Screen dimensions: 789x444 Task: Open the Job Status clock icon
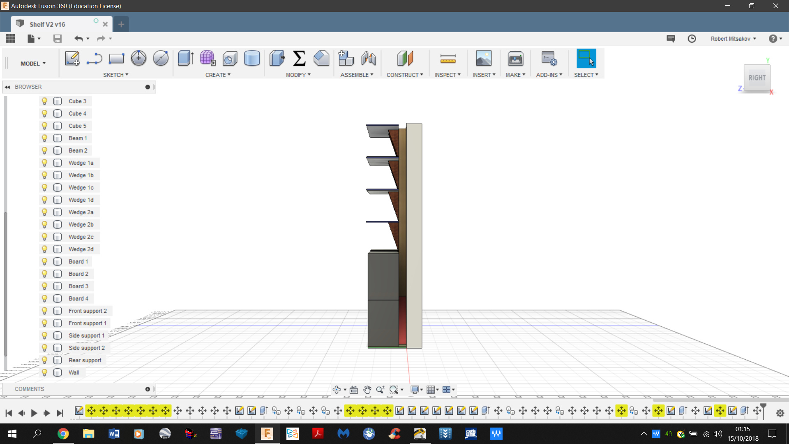(692, 38)
